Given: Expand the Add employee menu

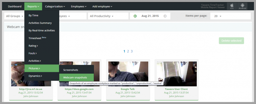Looking at the screenshot, I should pyautogui.click(x=102, y=6).
